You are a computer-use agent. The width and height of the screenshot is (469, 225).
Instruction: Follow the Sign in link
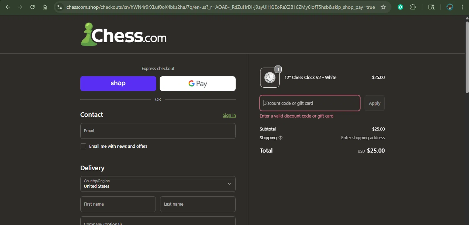click(x=229, y=115)
